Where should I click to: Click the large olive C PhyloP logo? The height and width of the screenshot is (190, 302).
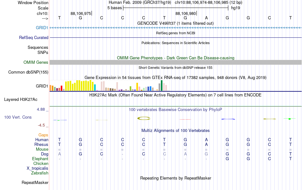pyautogui.click(x=144, y=118)
